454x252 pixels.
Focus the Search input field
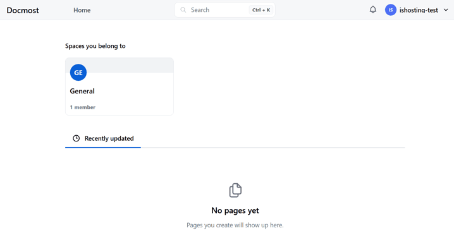[224, 10]
